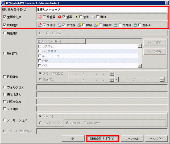Check the システム event type checkbox
Screen dimensions: 170x144
40,46
